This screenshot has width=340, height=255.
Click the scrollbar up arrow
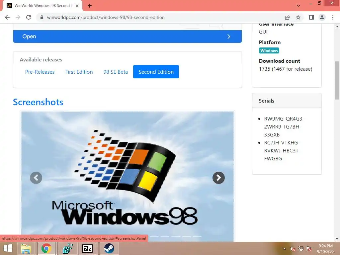click(337, 27)
